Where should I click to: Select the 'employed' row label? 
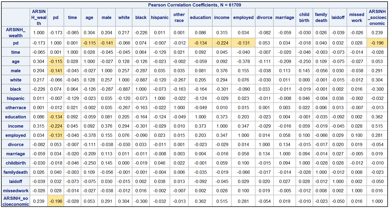point(16,135)
